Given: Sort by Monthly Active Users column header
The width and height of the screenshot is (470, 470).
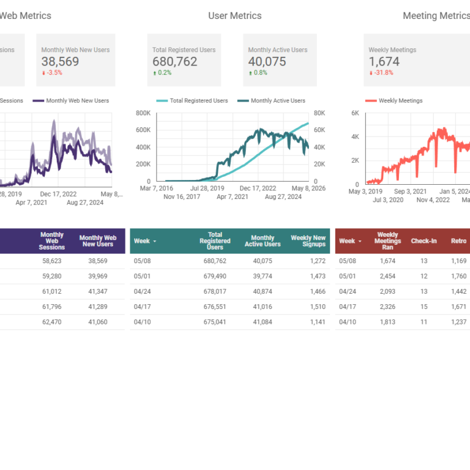Looking at the screenshot, I should 263,241.
